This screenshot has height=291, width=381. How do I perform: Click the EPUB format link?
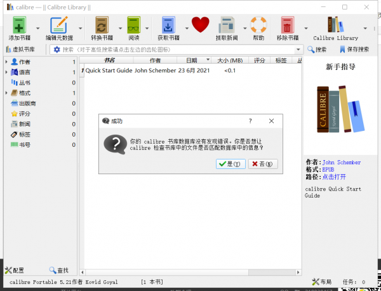pyautogui.click(x=328, y=170)
